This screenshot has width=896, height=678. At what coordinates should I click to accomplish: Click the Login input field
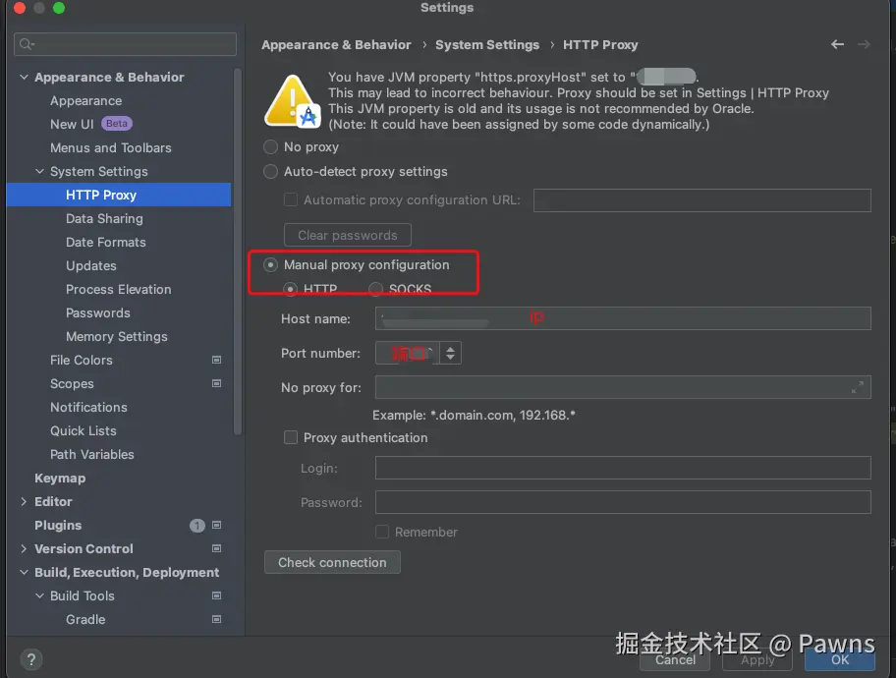[x=623, y=468]
